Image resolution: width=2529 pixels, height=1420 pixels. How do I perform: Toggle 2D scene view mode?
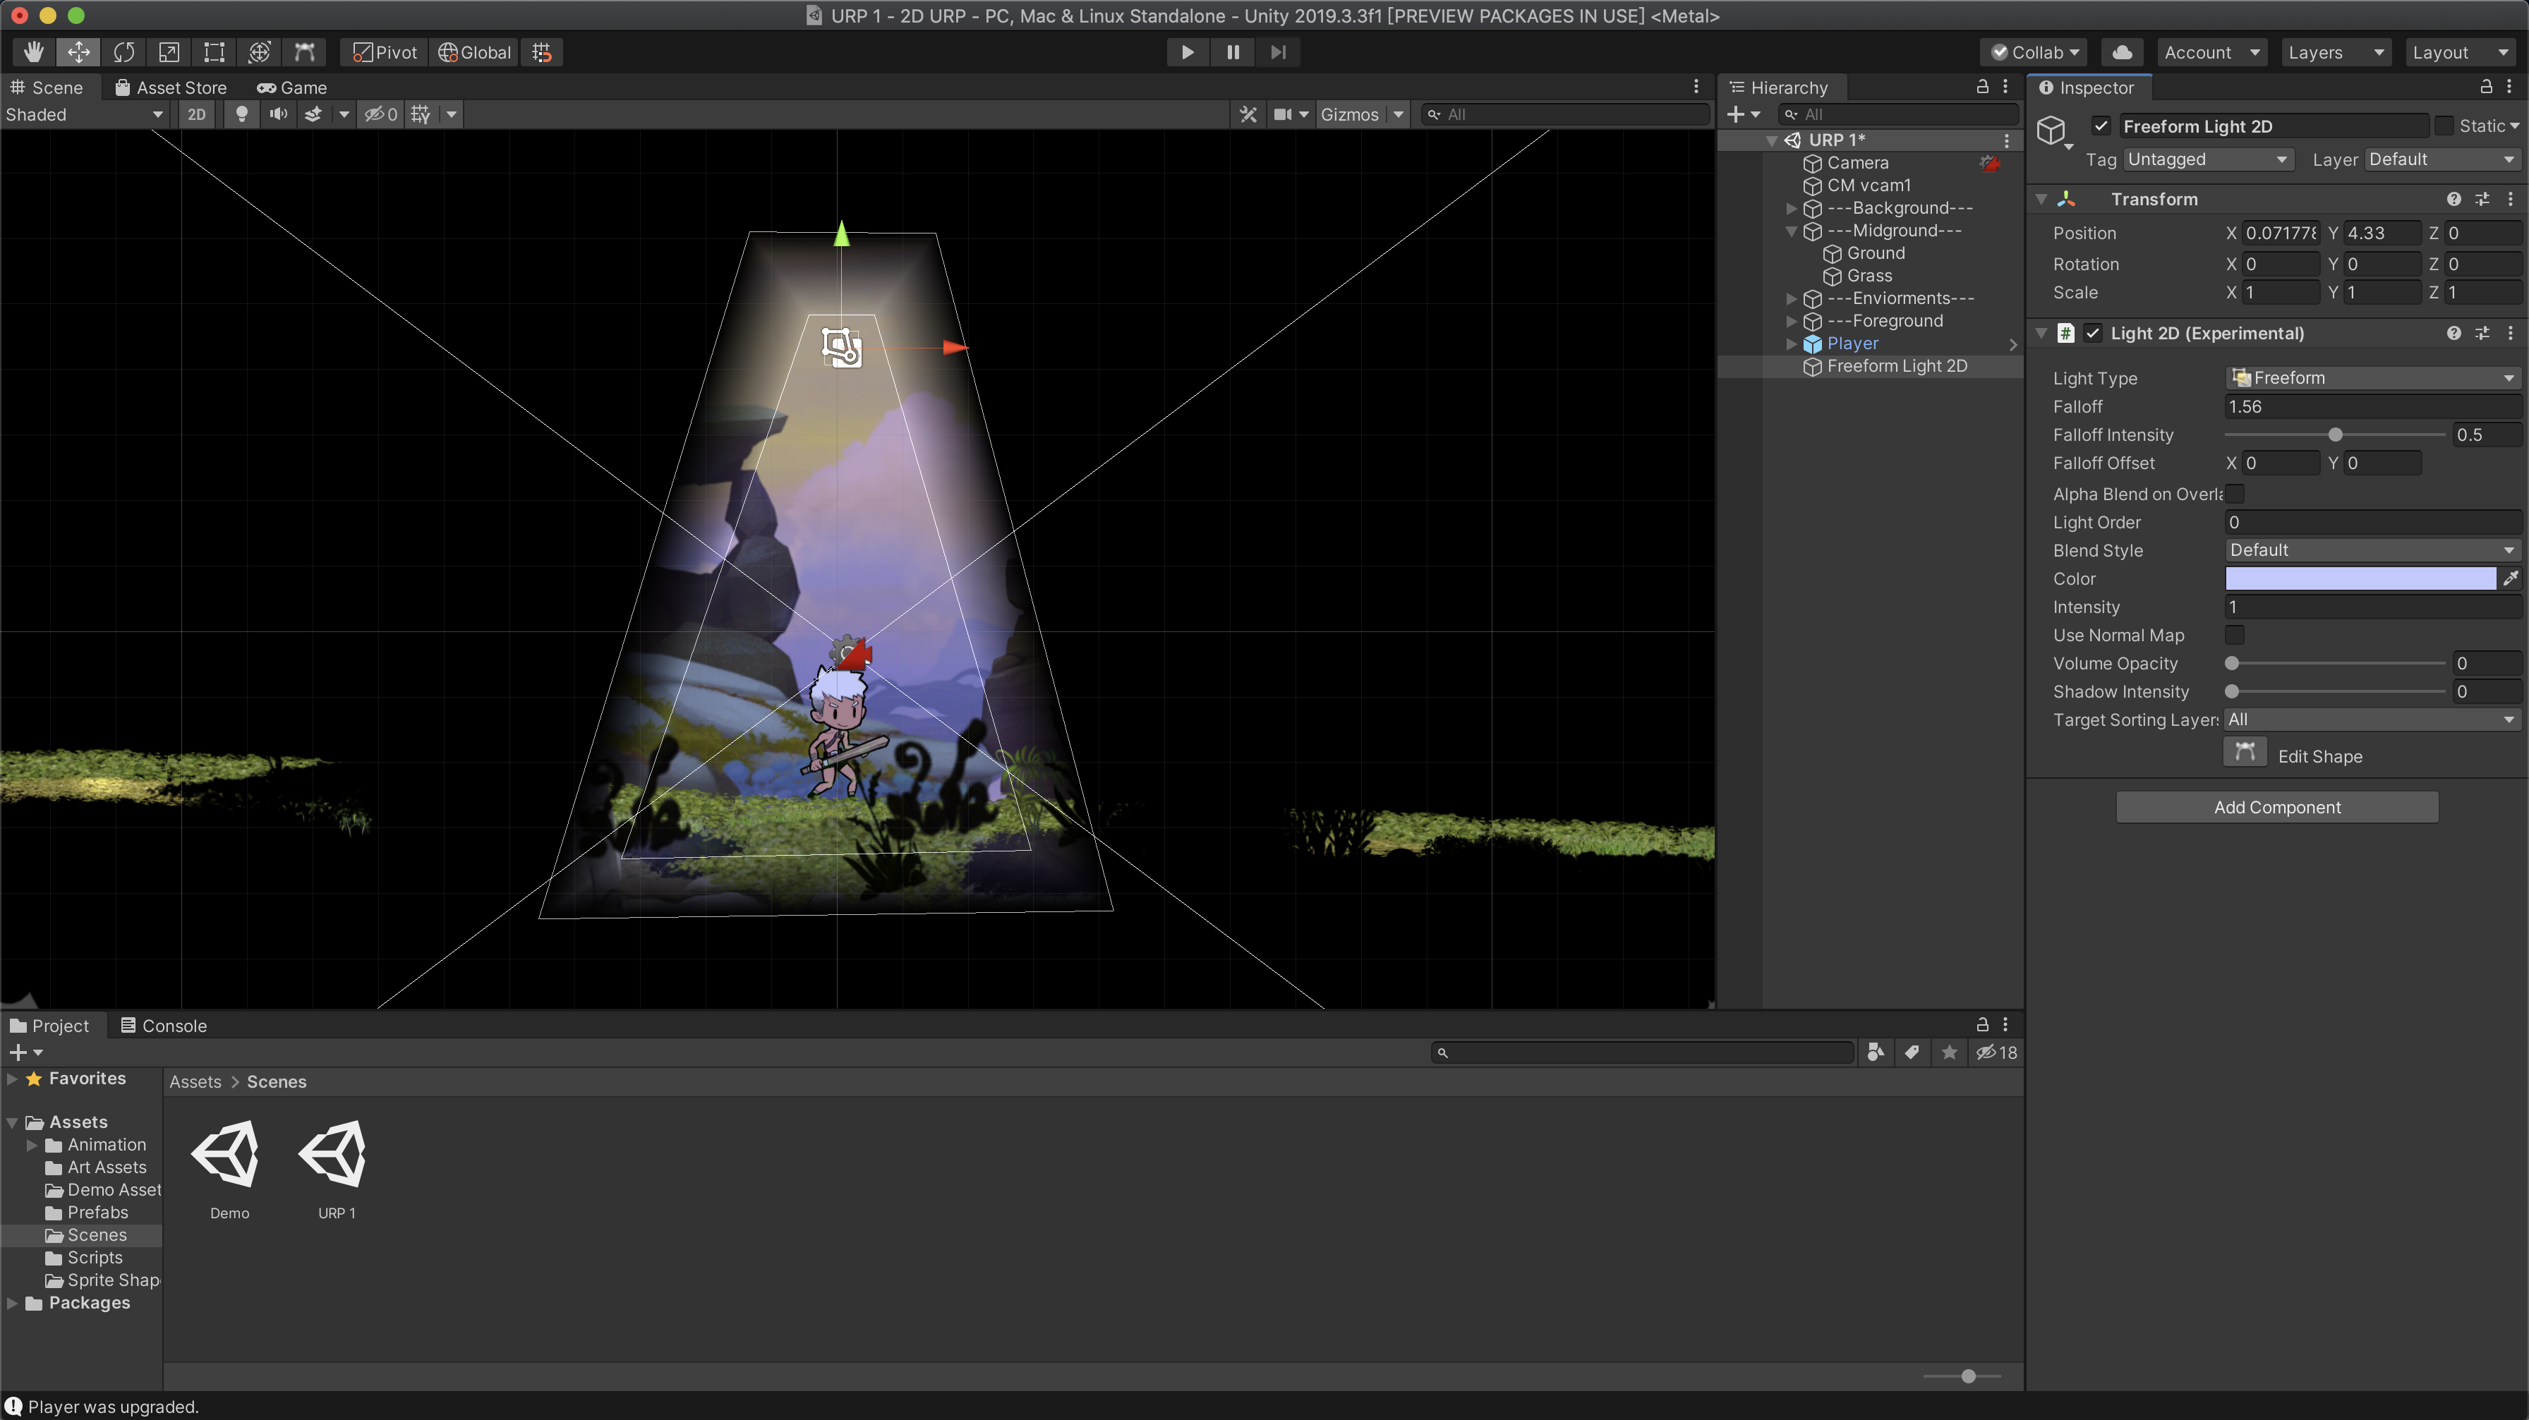pos(196,114)
